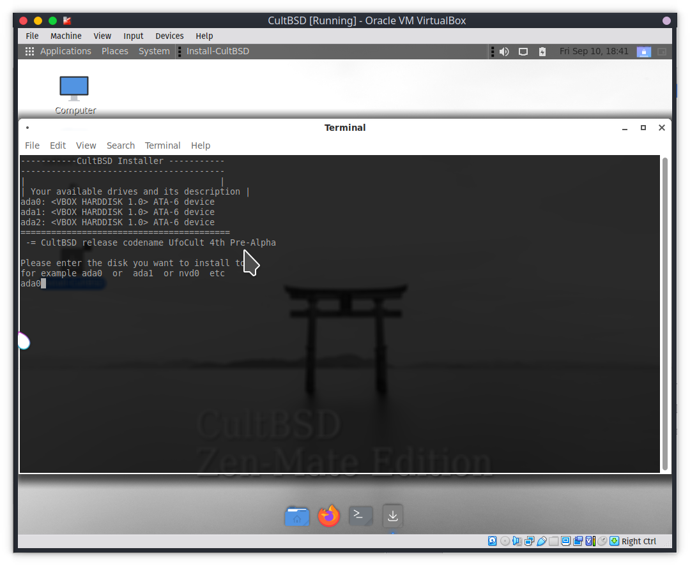Click the downloads icon in the dock
This screenshot has width=690, height=566.
pyautogui.click(x=393, y=516)
